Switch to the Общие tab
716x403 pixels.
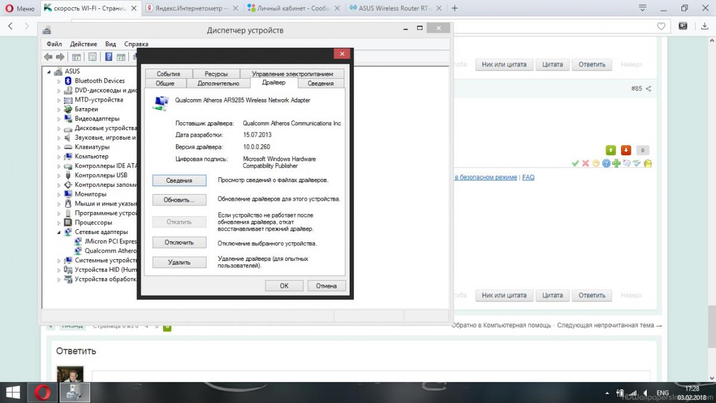tap(165, 84)
